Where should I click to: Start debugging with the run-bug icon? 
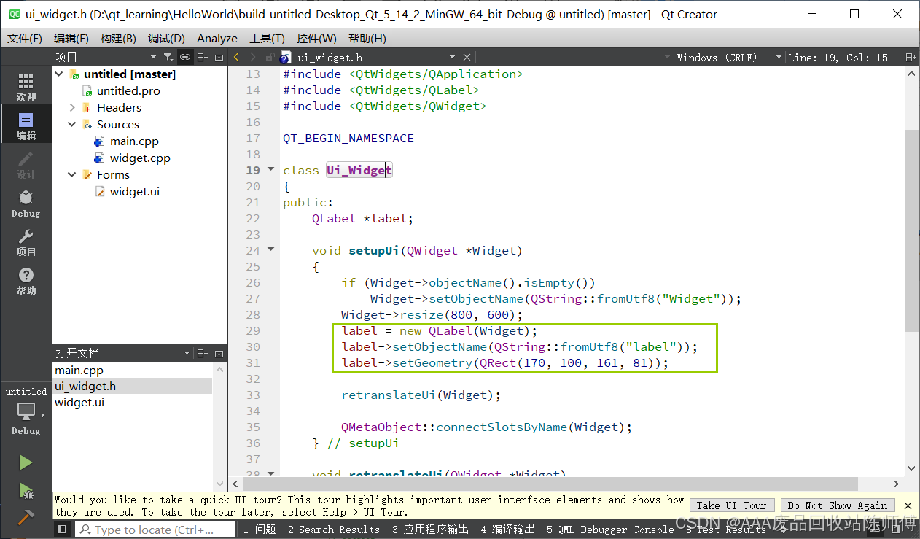[x=26, y=490]
